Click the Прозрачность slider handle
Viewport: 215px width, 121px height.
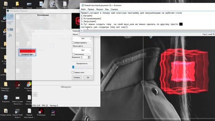point(73,67)
